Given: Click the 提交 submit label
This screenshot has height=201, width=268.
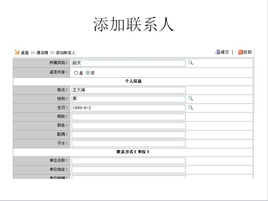Looking at the screenshot, I should coord(225,52).
